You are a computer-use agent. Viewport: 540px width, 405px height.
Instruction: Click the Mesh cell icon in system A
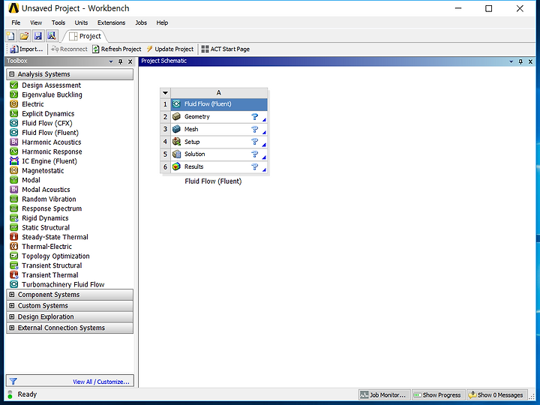(176, 129)
